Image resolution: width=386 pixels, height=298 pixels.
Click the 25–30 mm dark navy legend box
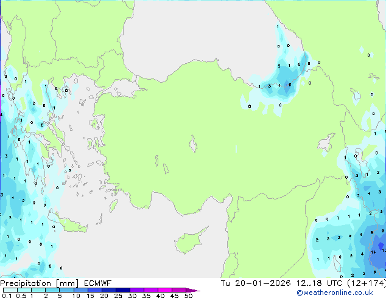pos(122,290)
